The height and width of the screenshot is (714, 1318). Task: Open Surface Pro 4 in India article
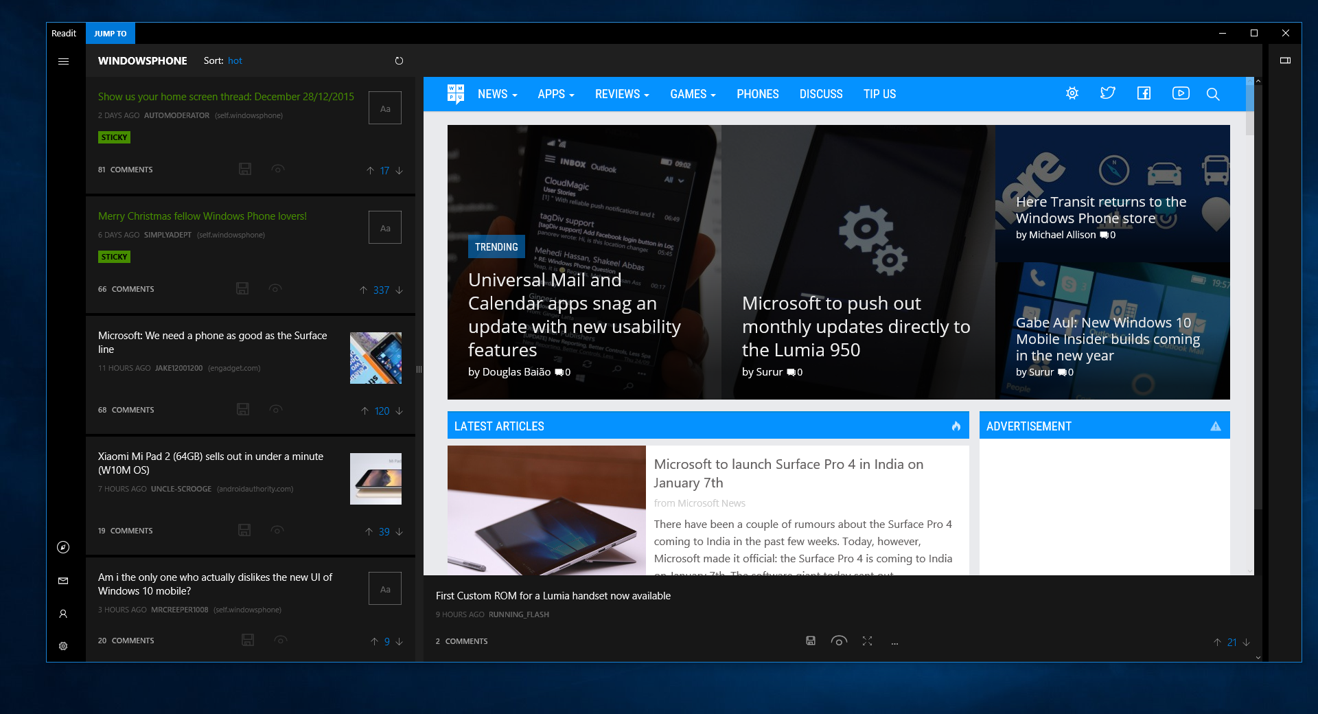[x=788, y=473]
